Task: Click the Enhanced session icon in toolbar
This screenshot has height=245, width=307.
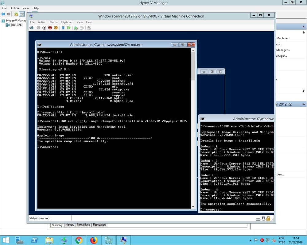Action: click(x=89, y=28)
